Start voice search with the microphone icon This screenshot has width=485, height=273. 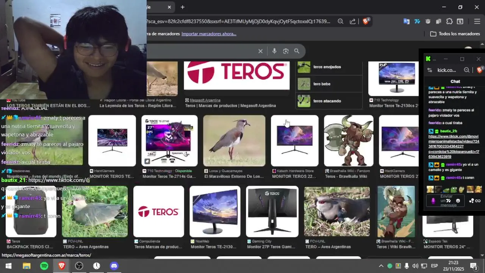pyautogui.click(x=274, y=51)
